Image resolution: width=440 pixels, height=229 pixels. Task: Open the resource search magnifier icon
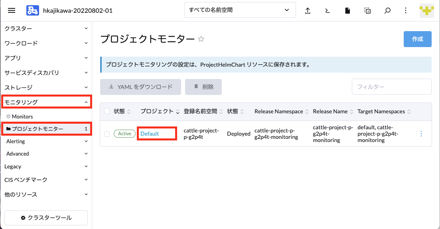click(x=387, y=11)
